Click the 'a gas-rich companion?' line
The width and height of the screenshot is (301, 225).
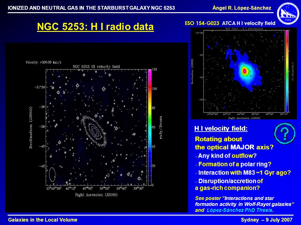click(227, 188)
